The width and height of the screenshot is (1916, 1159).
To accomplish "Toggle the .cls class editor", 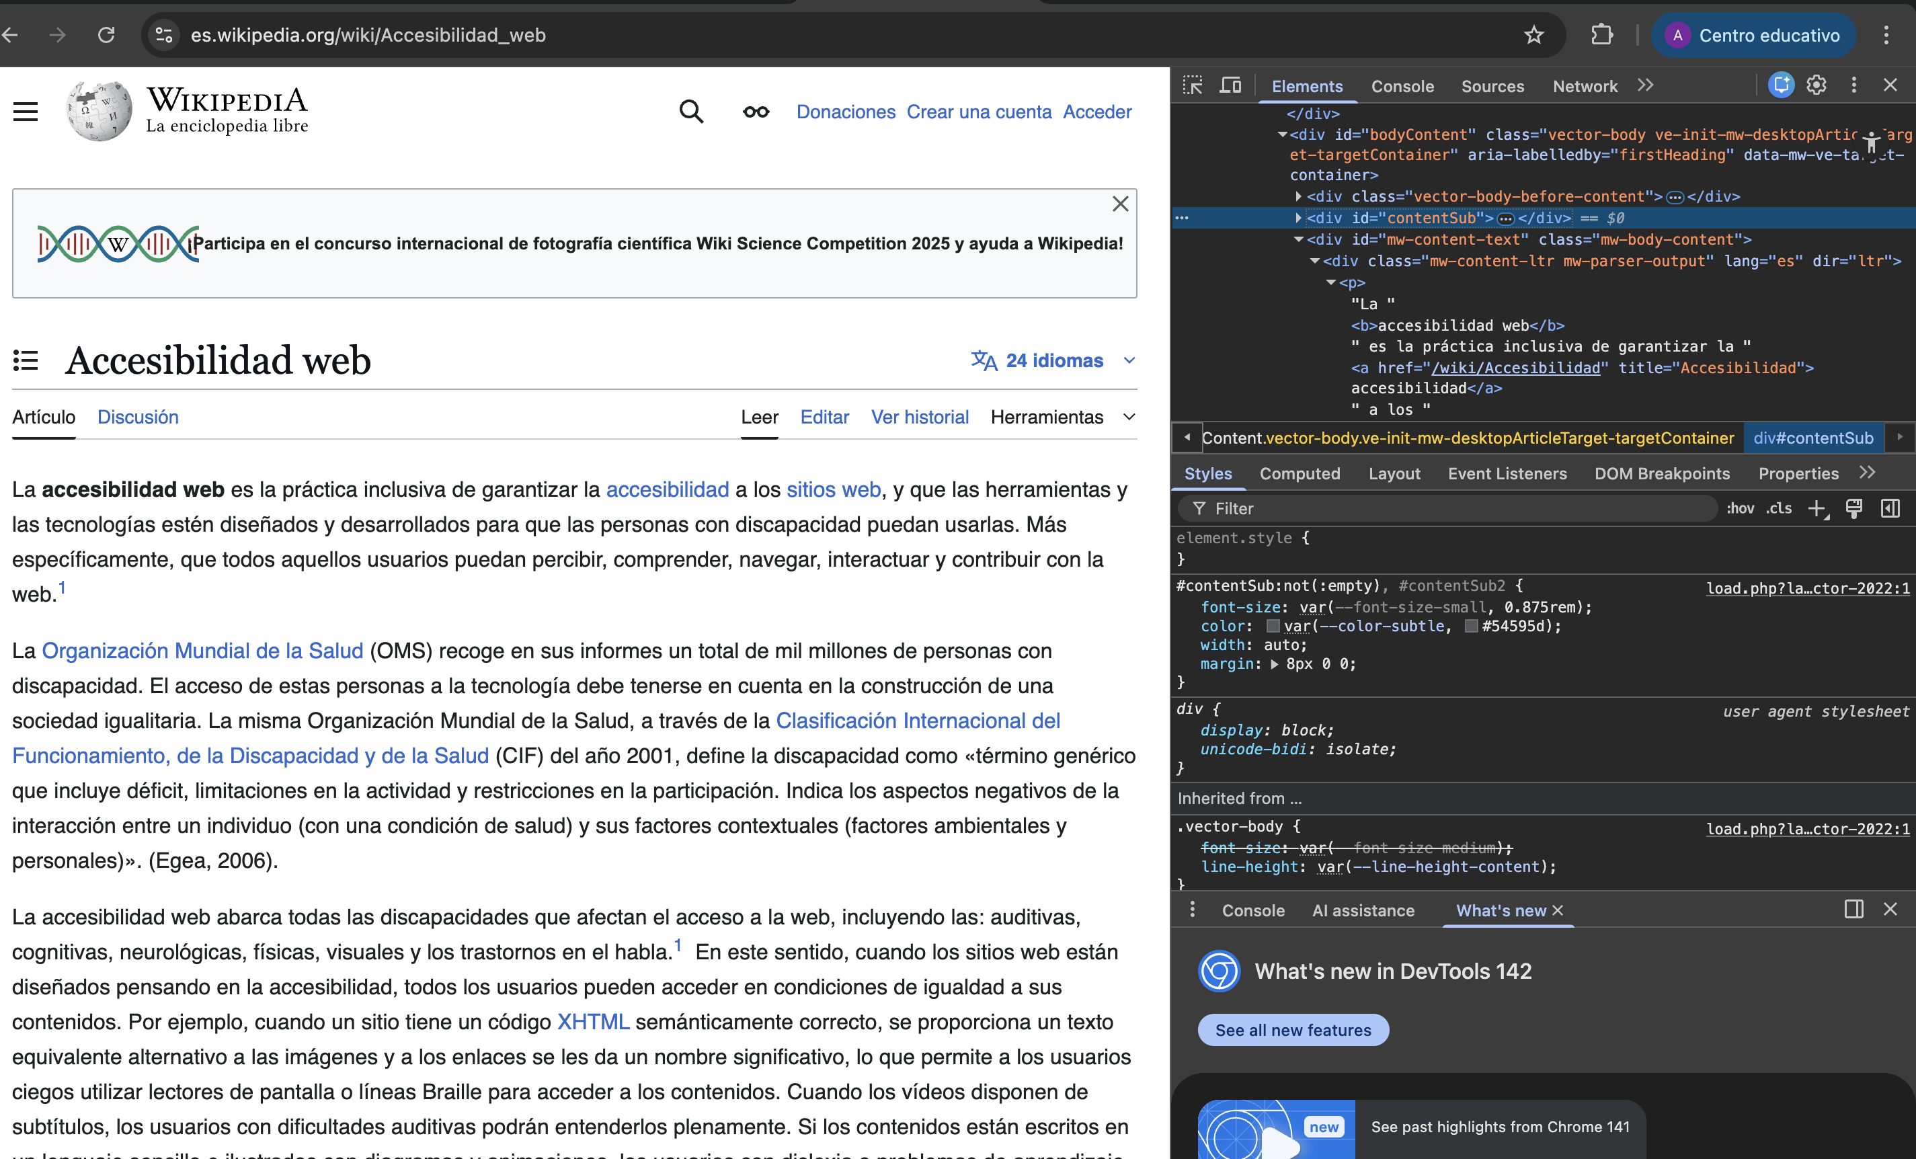I will (1778, 508).
